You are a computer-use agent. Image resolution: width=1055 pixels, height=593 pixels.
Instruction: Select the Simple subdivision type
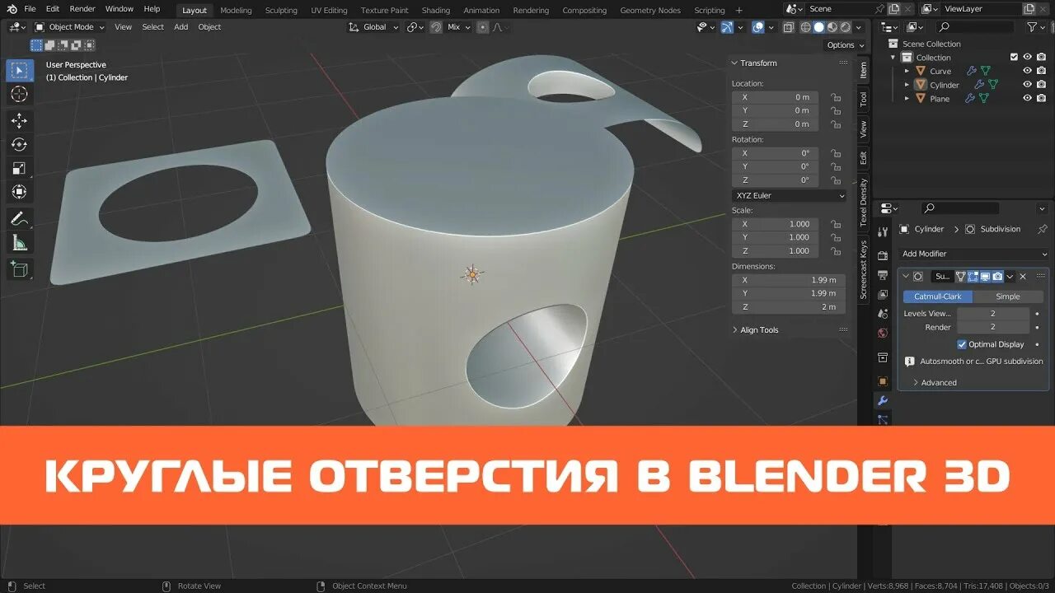click(x=1008, y=296)
